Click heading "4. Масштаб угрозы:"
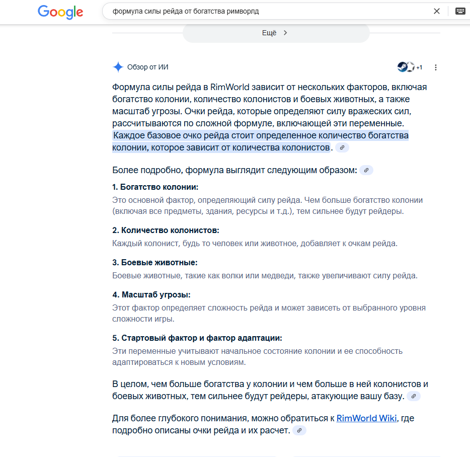 151,295
